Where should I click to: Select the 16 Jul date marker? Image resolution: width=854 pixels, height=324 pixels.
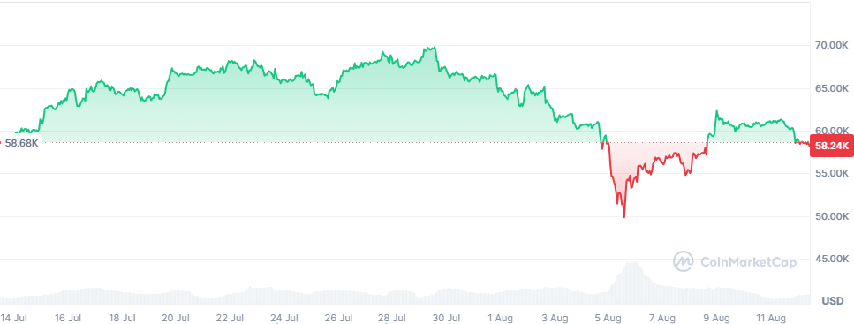[x=68, y=318]
